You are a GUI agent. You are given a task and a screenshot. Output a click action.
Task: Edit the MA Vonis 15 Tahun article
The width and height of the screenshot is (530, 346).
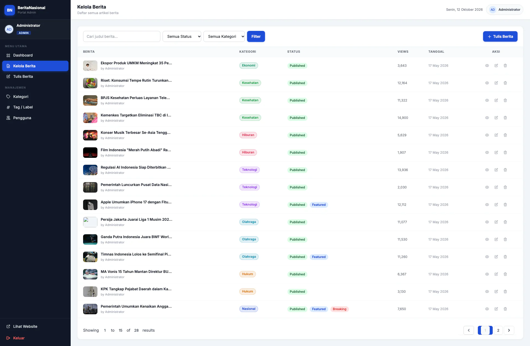pyautogui.click(x=496, y=274)
